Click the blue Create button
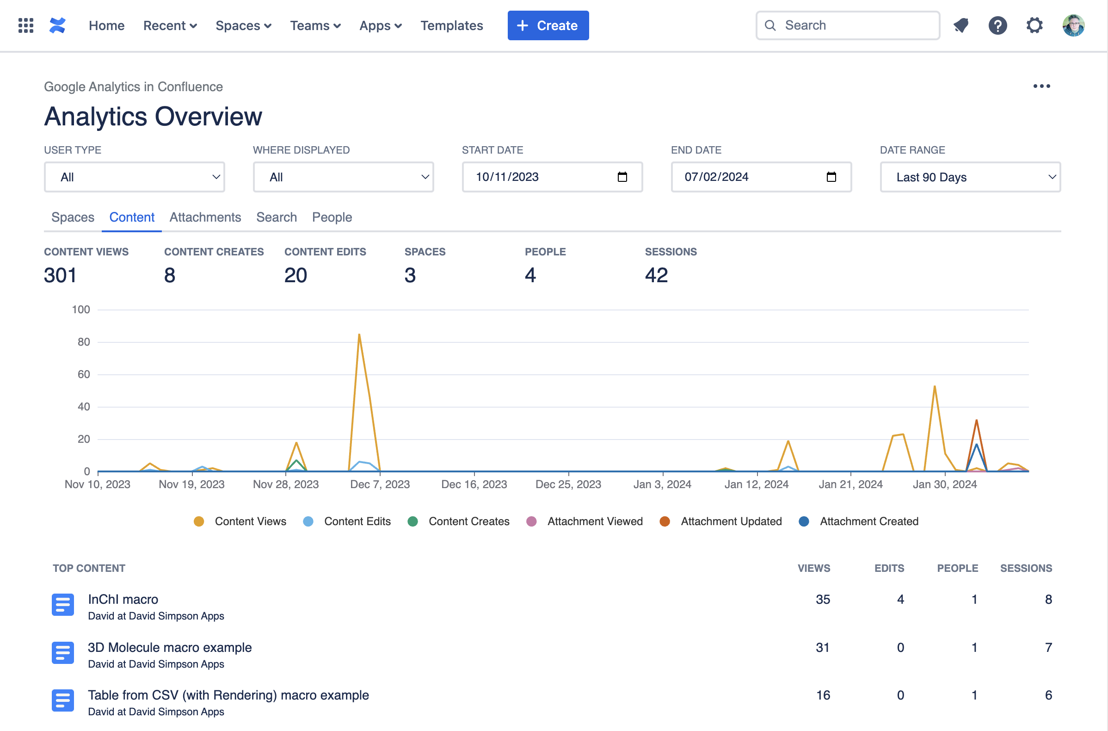This screenshot has height=731, width=1108. tap(548, 25)
